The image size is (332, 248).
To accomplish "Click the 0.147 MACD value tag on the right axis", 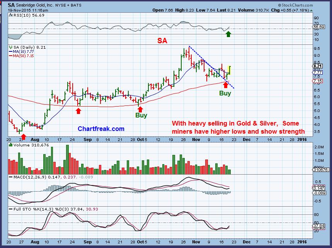I will [x=319, y=189].
